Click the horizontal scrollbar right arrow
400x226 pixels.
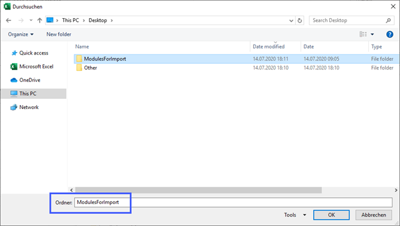pos(396,190)
